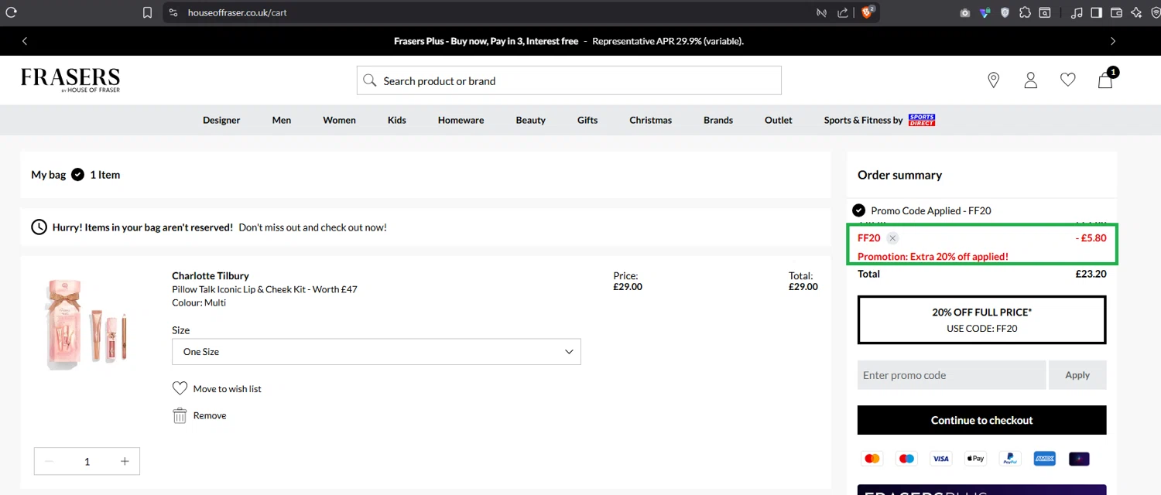Show next promo banner with right chevron
This screenshot has height=495, width=1161.
(1113, 41)
